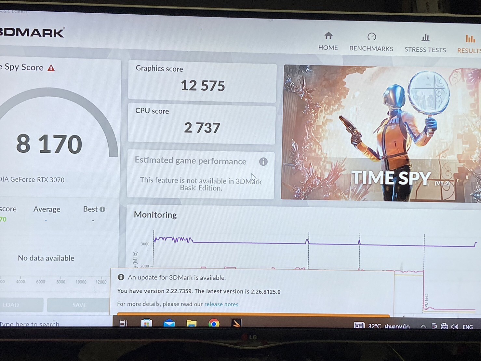Click the info icon next to Best
This screenshot has height=361, width=481.
tap(102, 209)
